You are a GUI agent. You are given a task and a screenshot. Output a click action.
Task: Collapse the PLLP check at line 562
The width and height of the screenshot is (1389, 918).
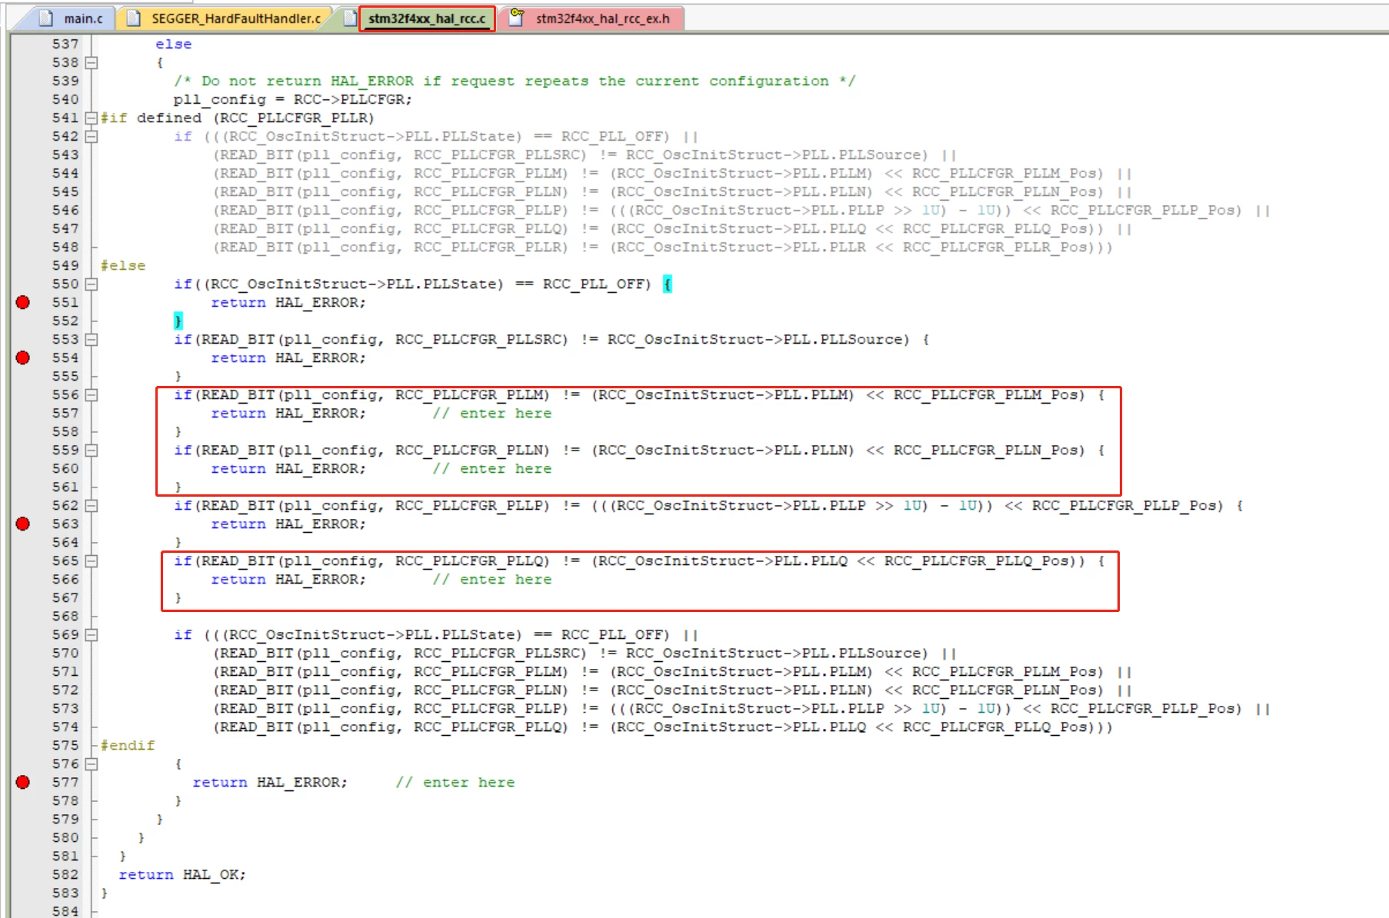click(x=92, y=505)
